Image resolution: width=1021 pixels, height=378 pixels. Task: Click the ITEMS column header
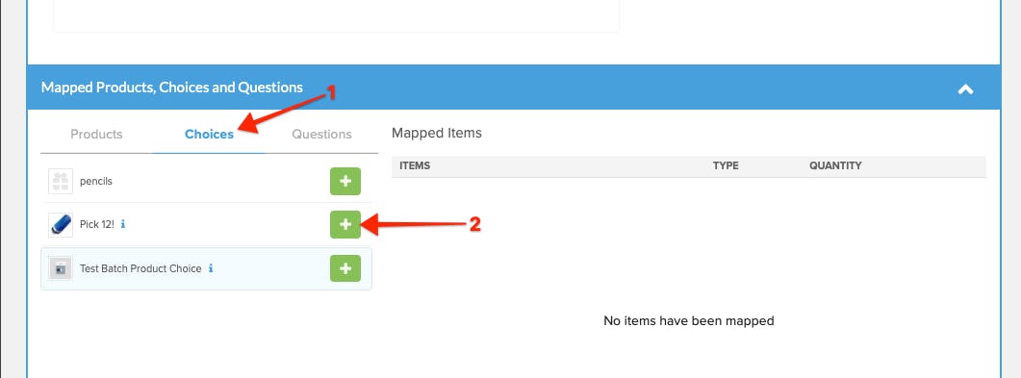415,165
